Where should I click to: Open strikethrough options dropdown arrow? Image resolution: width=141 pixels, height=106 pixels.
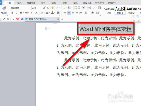29,13
